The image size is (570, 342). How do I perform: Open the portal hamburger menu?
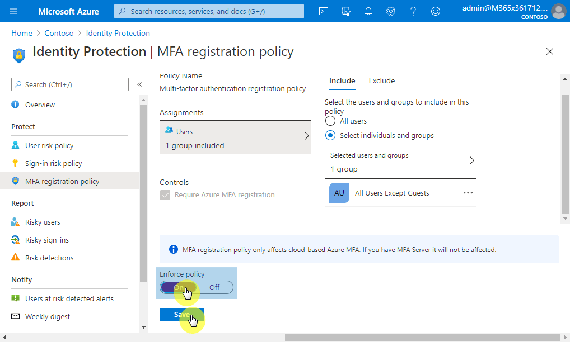tap(13, 11)
